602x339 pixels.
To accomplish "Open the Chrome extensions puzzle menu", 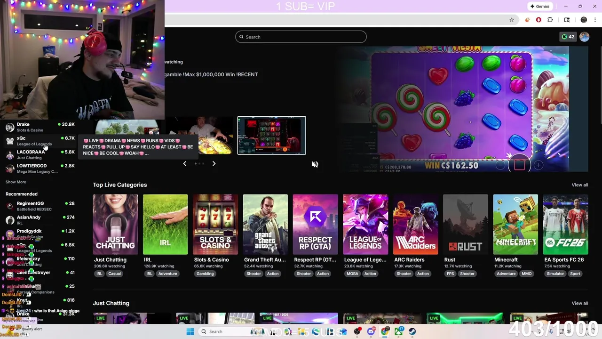I will [x=550, y=20].
